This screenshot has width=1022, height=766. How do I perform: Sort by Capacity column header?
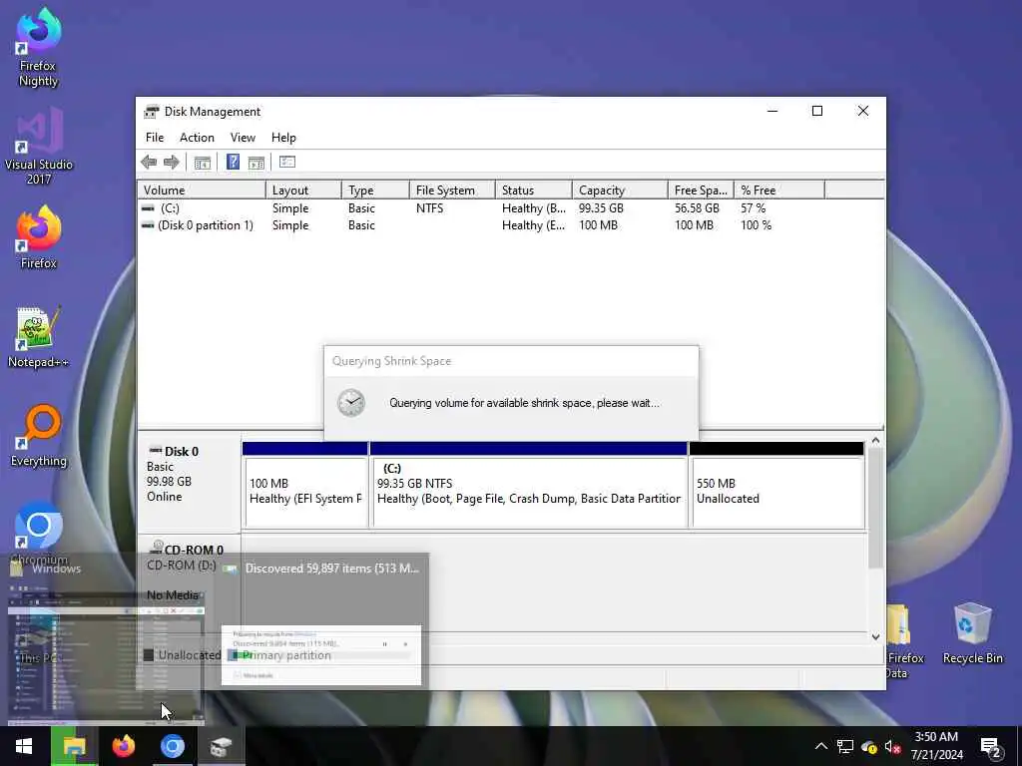620,191
